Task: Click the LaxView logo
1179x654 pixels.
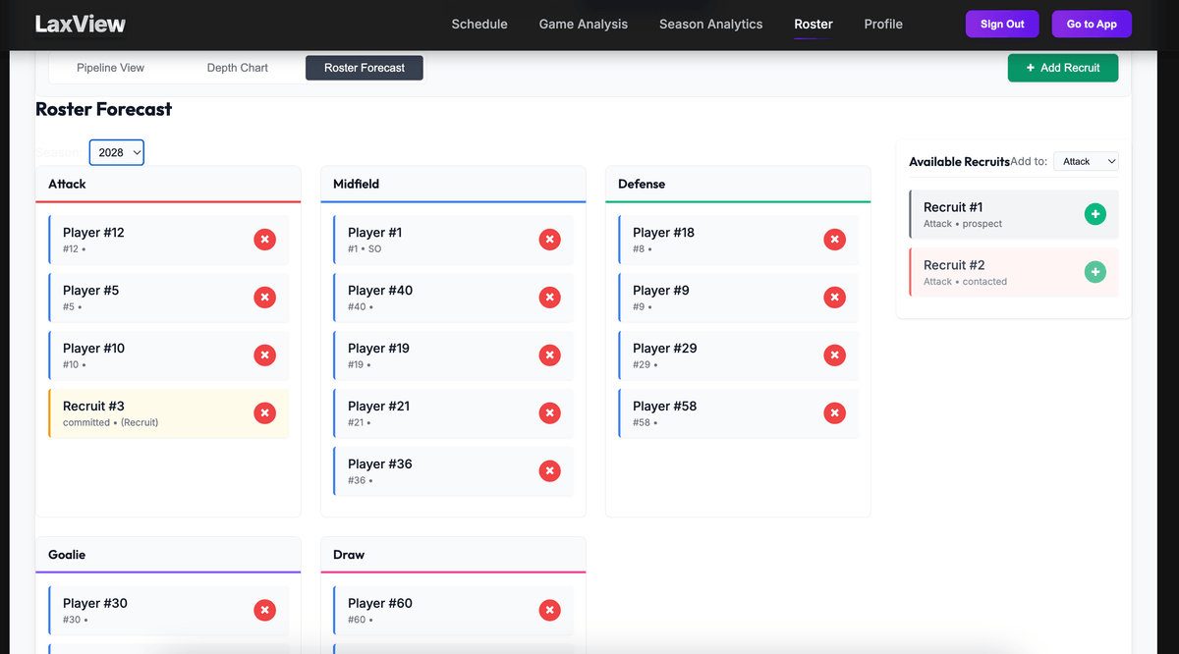Action: [80, 24]
